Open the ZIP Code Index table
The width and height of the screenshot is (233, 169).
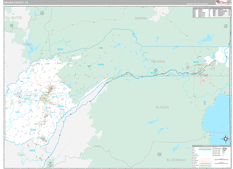click(x=212, y=12)
